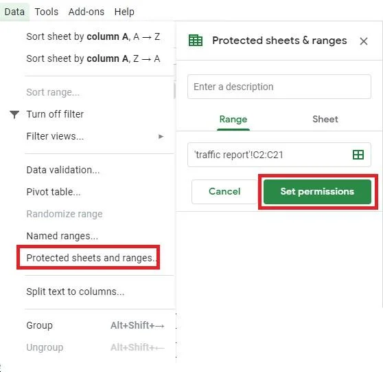Expand the Filter views submenu arrow
Screen dimensions: 383x372
(x=161, y=136)
